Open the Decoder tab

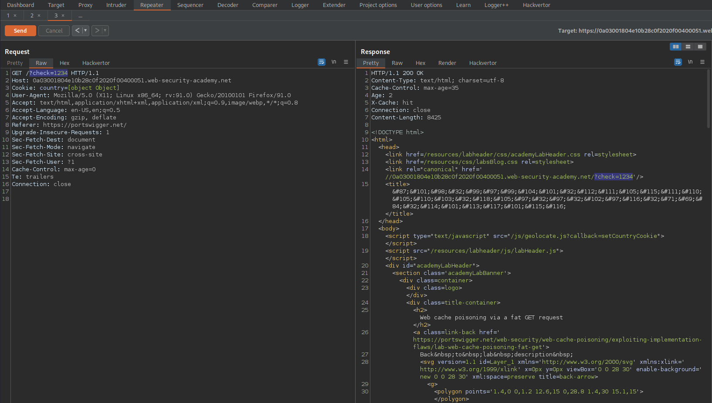[x=228, y=5]
